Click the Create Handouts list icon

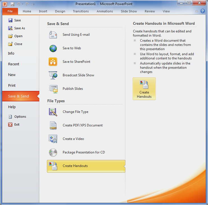coord(53,166)
